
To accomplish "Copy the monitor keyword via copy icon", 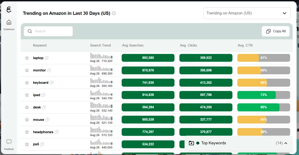I will [x=49, y=70].
